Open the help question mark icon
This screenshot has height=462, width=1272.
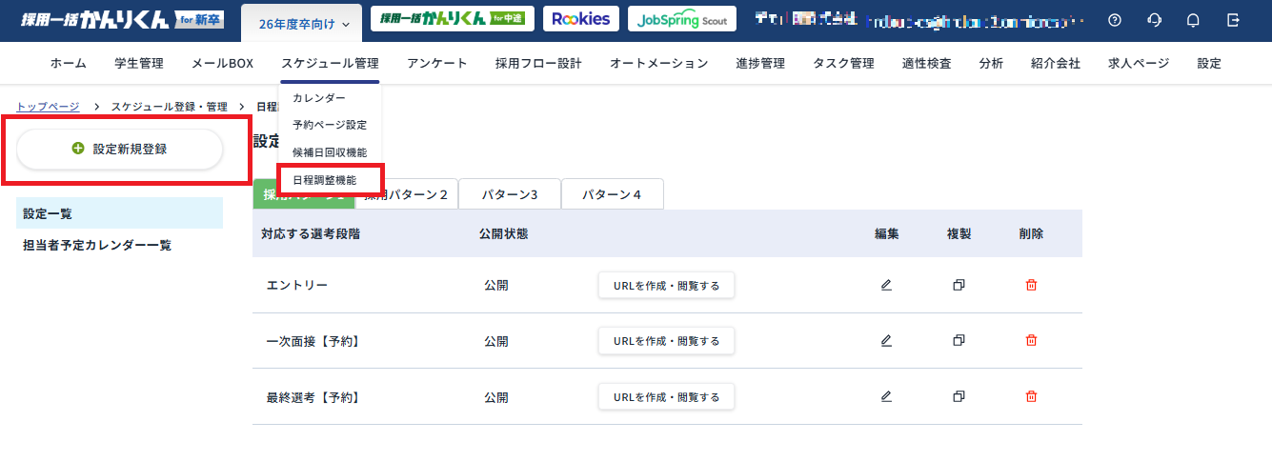coord(1116,20)
